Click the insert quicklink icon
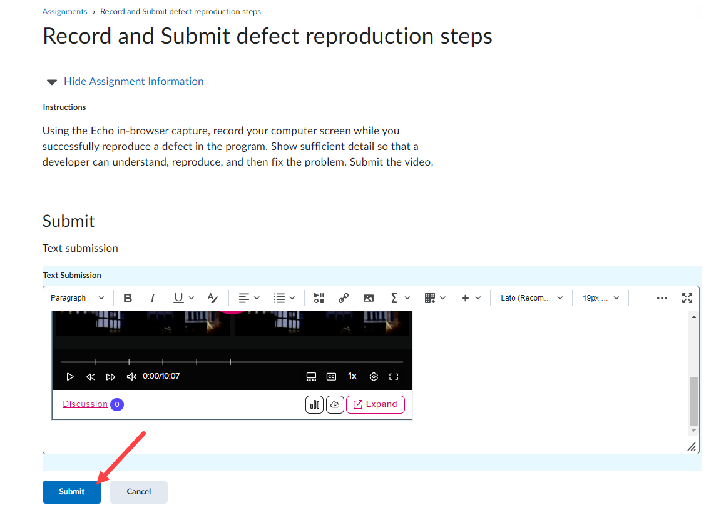Viewport: 726px width, 518px height. point(344,298)
